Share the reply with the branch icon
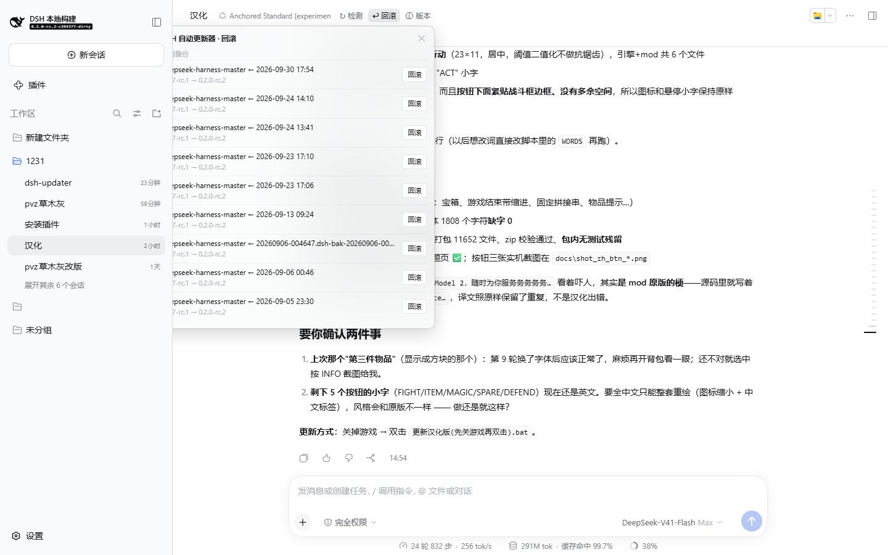Screen dimensions: 888x555 [371, 458]
